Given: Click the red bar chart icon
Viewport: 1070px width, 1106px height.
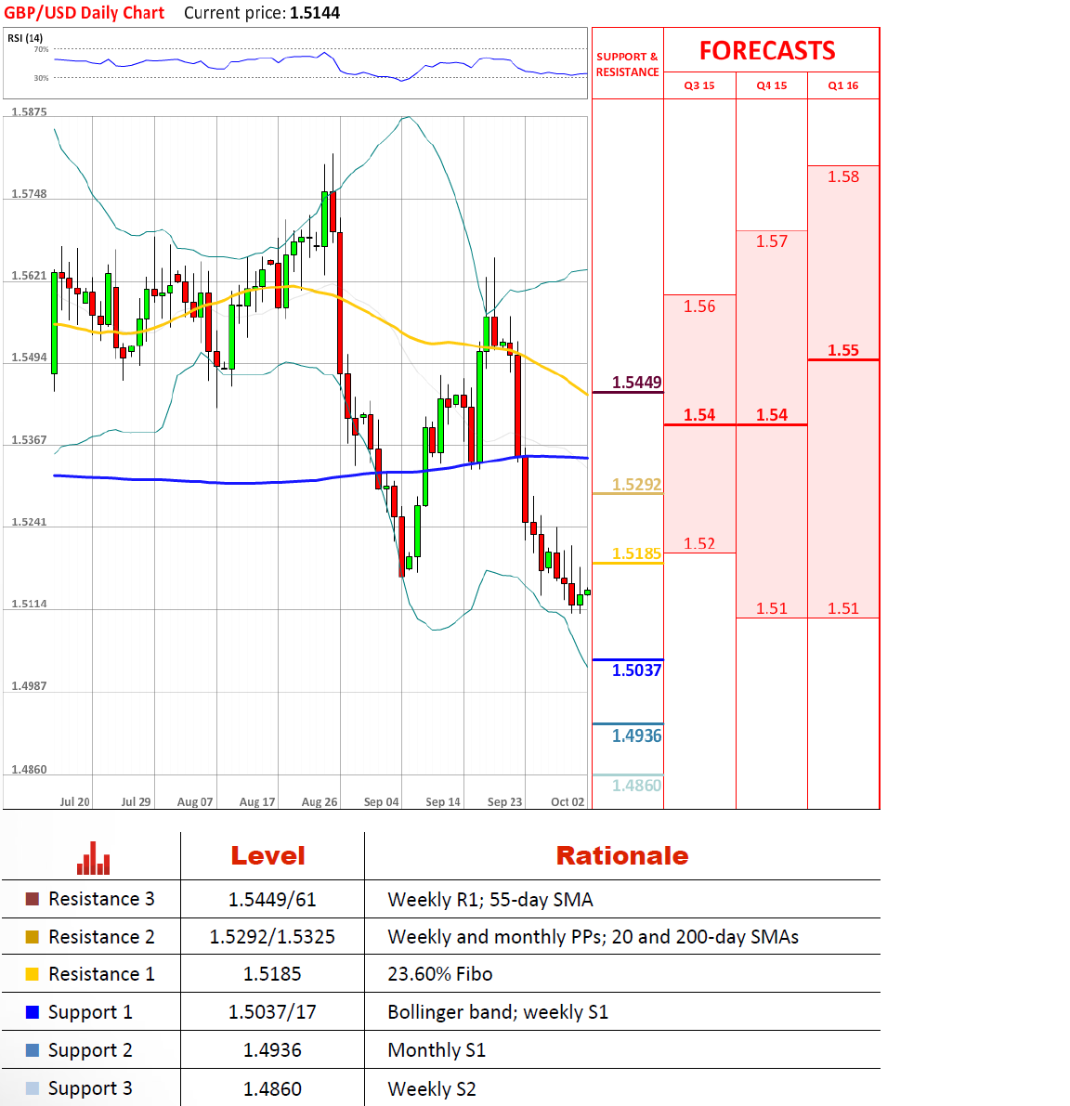Looking at the screenshot, I should point(93,858).
